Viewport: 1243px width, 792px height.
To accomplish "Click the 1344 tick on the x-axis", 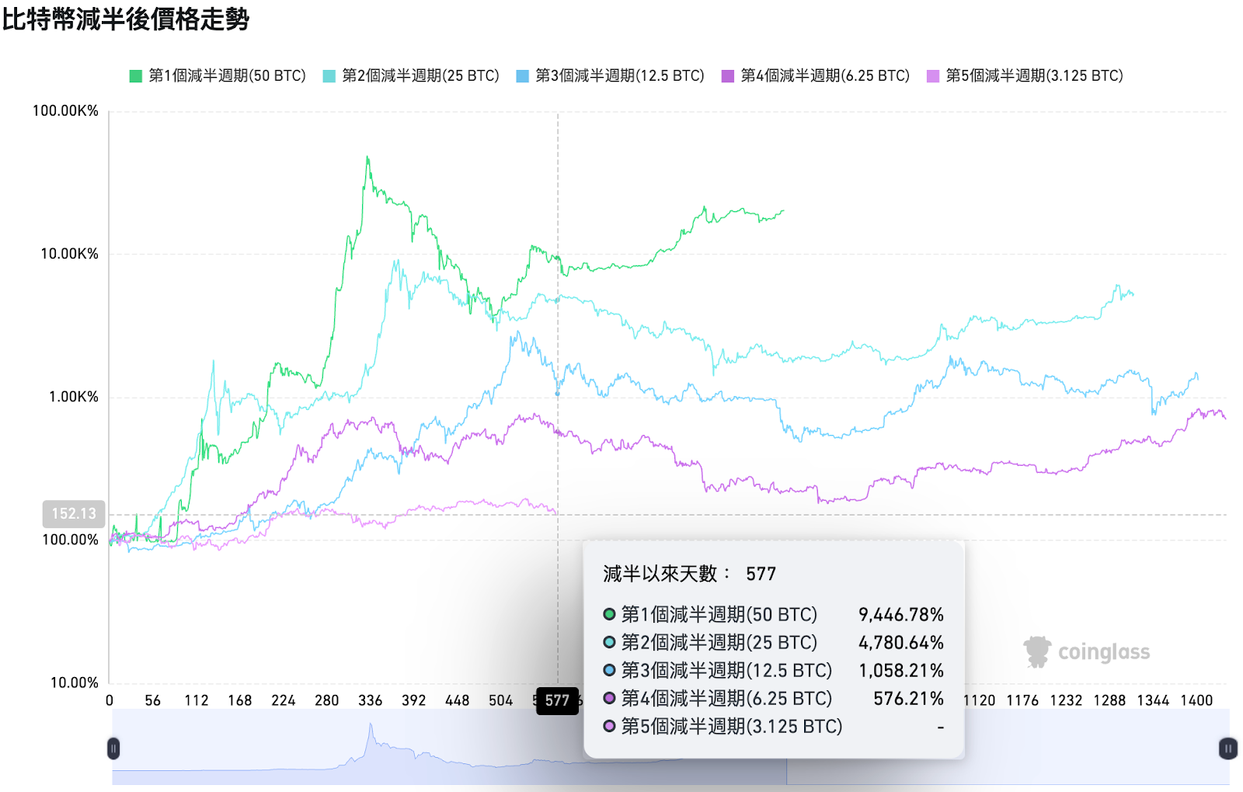I will click(1153, 700).
